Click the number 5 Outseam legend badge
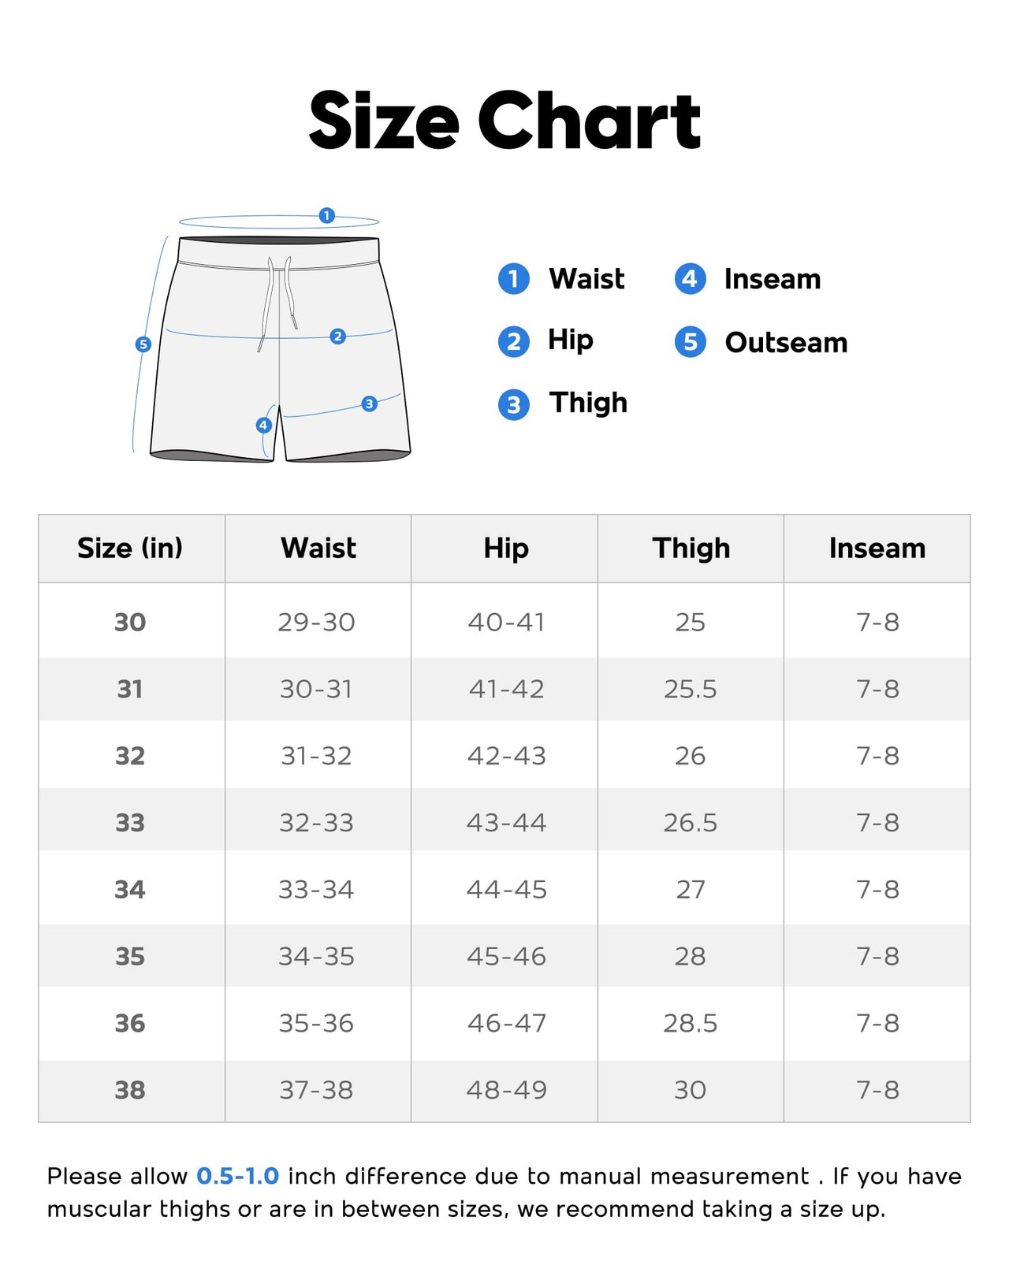Image resolution: width=1009 pixels, height=1261 pixels. tap(690, 342)
